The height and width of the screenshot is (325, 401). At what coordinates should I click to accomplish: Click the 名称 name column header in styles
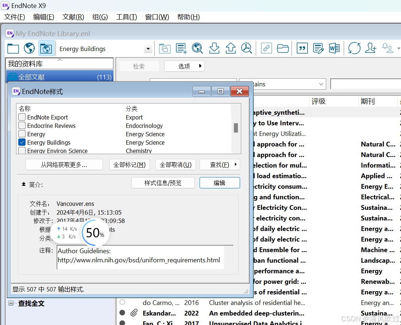click(70, 109)
